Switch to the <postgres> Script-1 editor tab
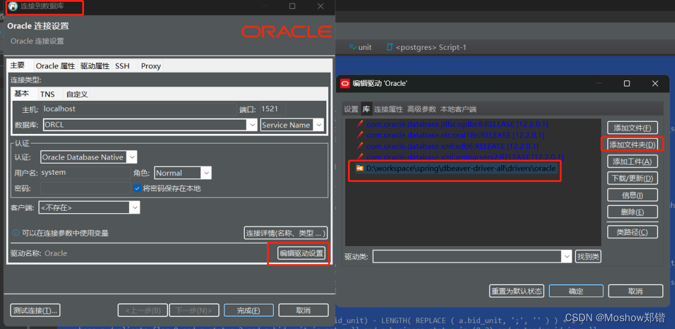675x329 pixels. [x=426, y=47]
